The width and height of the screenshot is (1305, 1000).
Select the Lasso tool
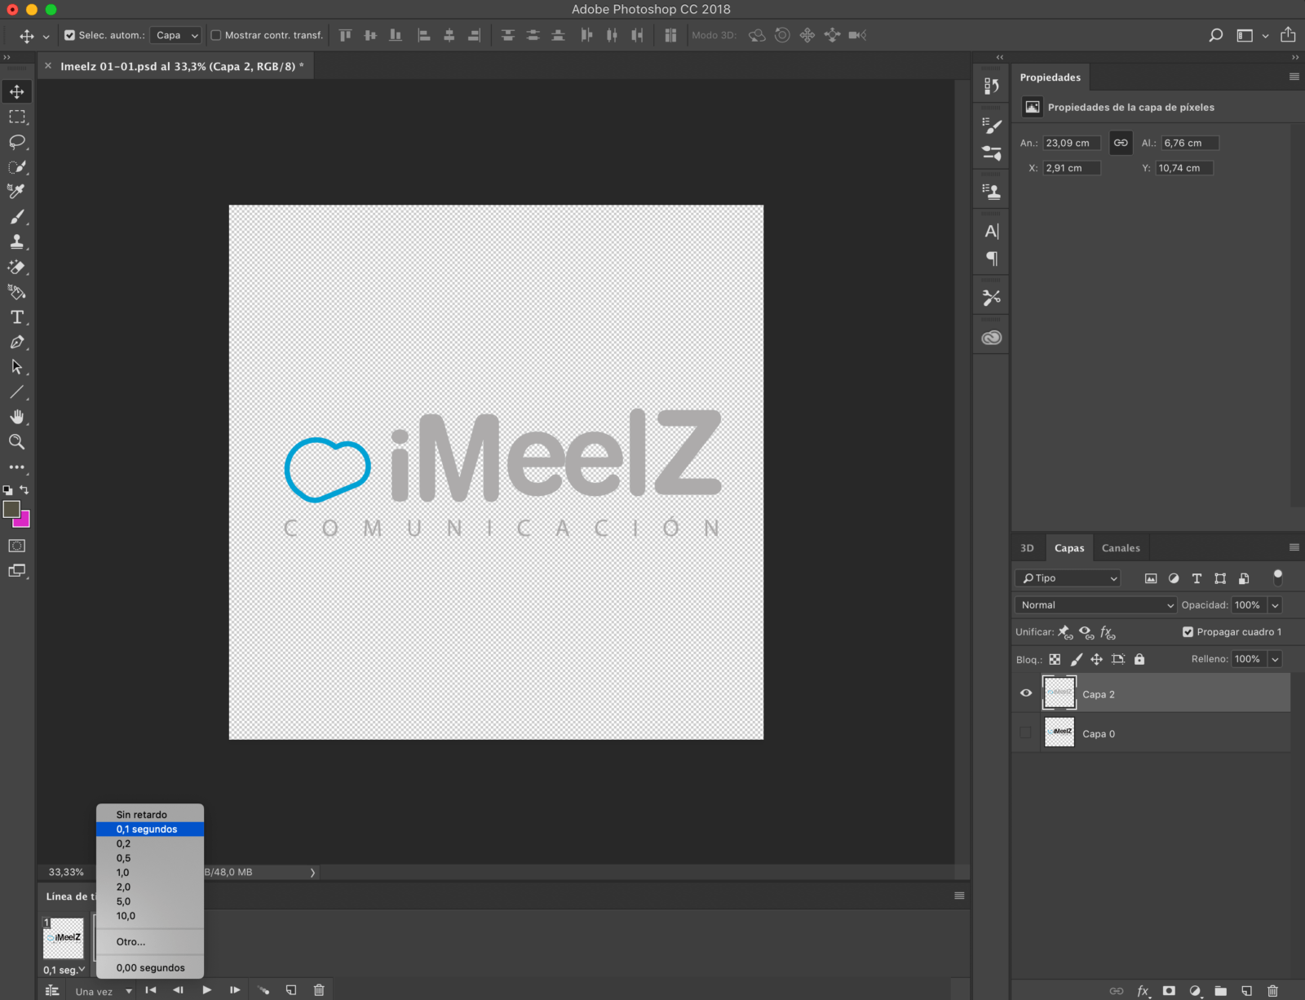pos(17,142)
